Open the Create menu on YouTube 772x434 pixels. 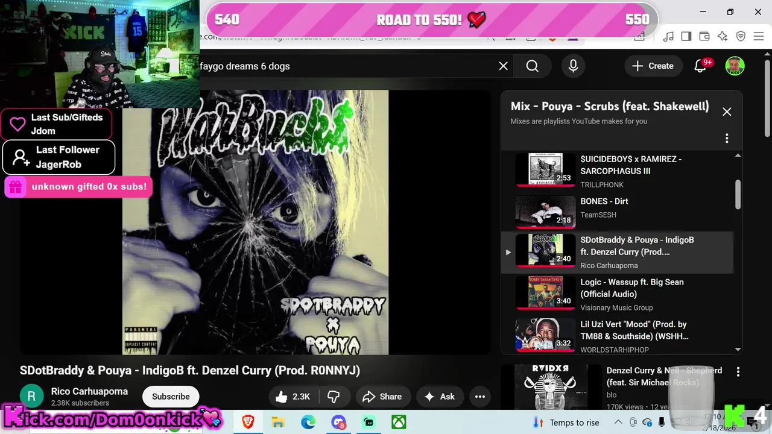pos(653,66)
